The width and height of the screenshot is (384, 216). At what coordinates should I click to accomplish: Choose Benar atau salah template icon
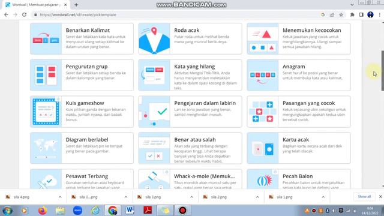pyautogui.click(x=154, y=148)
